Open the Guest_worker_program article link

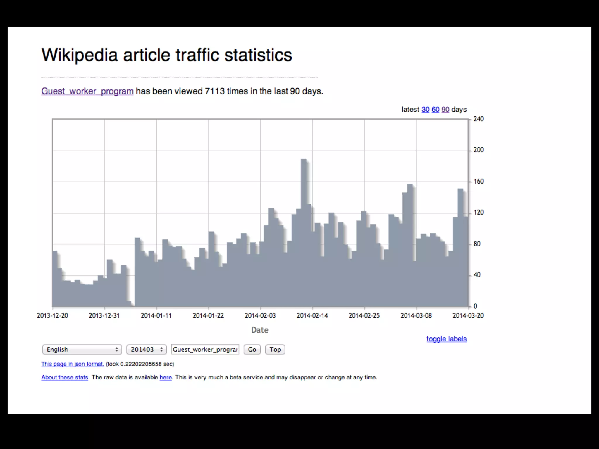tap(87, 91)
